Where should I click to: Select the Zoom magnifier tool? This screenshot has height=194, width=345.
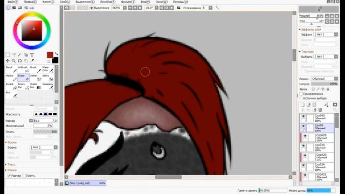coord(13,61)
